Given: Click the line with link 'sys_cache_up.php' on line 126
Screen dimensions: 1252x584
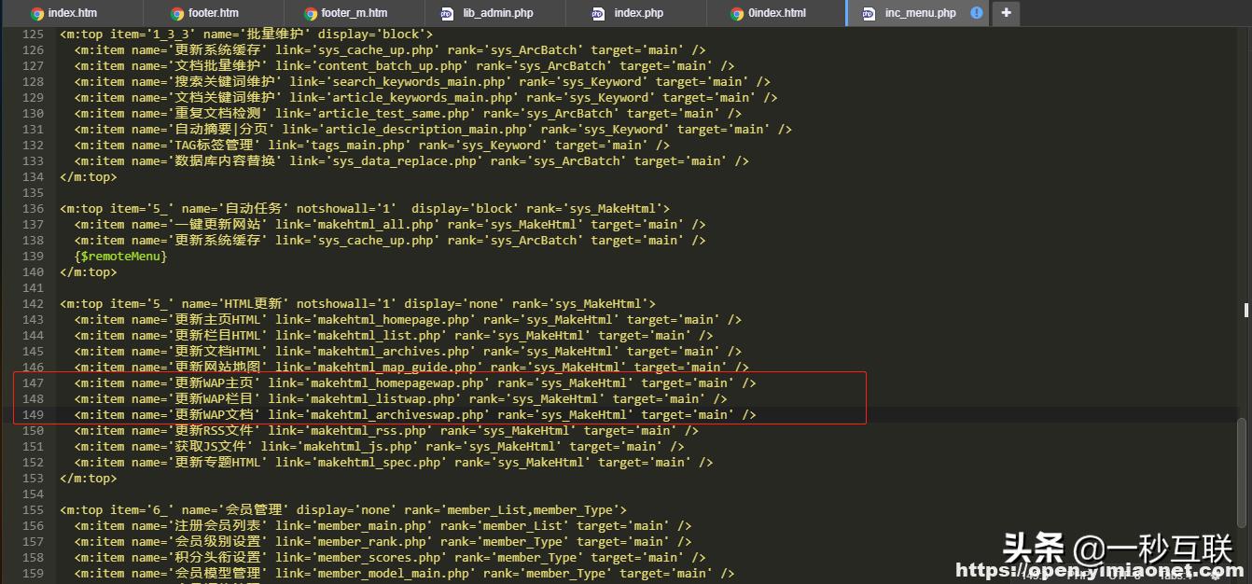Looking at the screenshot, I should tap(390, 49).
